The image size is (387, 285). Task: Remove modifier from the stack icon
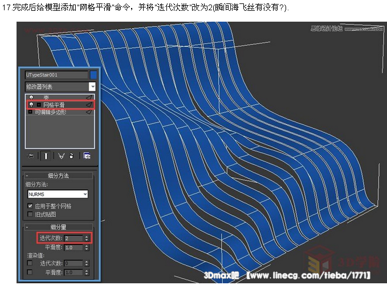coord(72,156)
